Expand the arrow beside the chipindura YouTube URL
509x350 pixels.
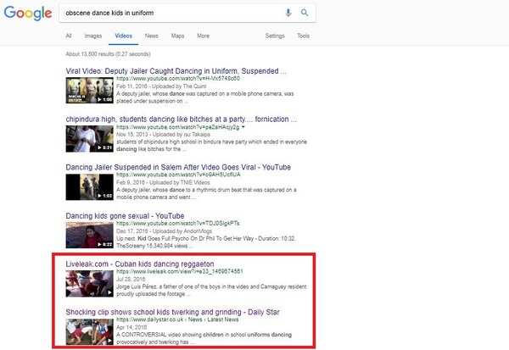pos(243,127)
